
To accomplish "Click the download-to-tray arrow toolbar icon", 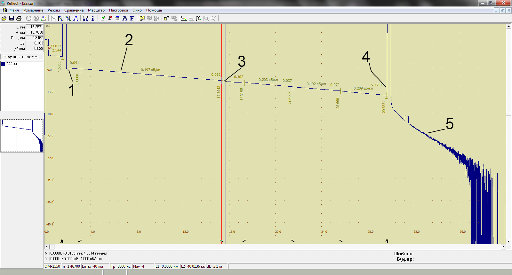I will coord(44,18).
